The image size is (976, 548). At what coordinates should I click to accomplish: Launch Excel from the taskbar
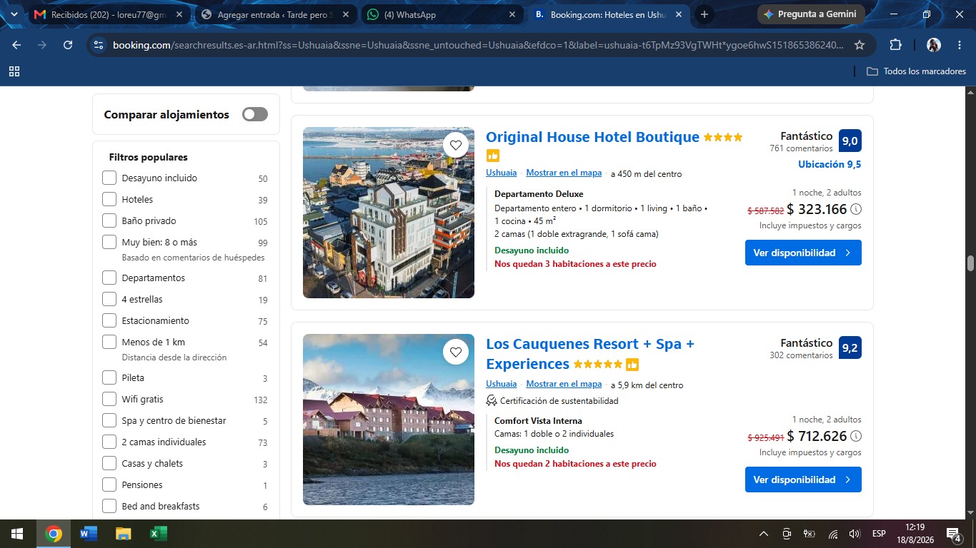159,534
